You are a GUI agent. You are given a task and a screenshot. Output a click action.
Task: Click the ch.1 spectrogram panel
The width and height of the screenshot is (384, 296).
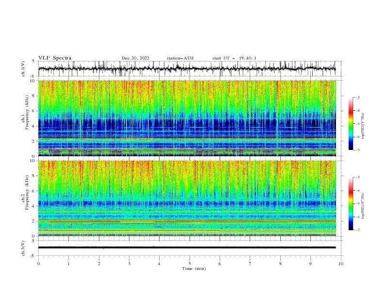point(187,118)
